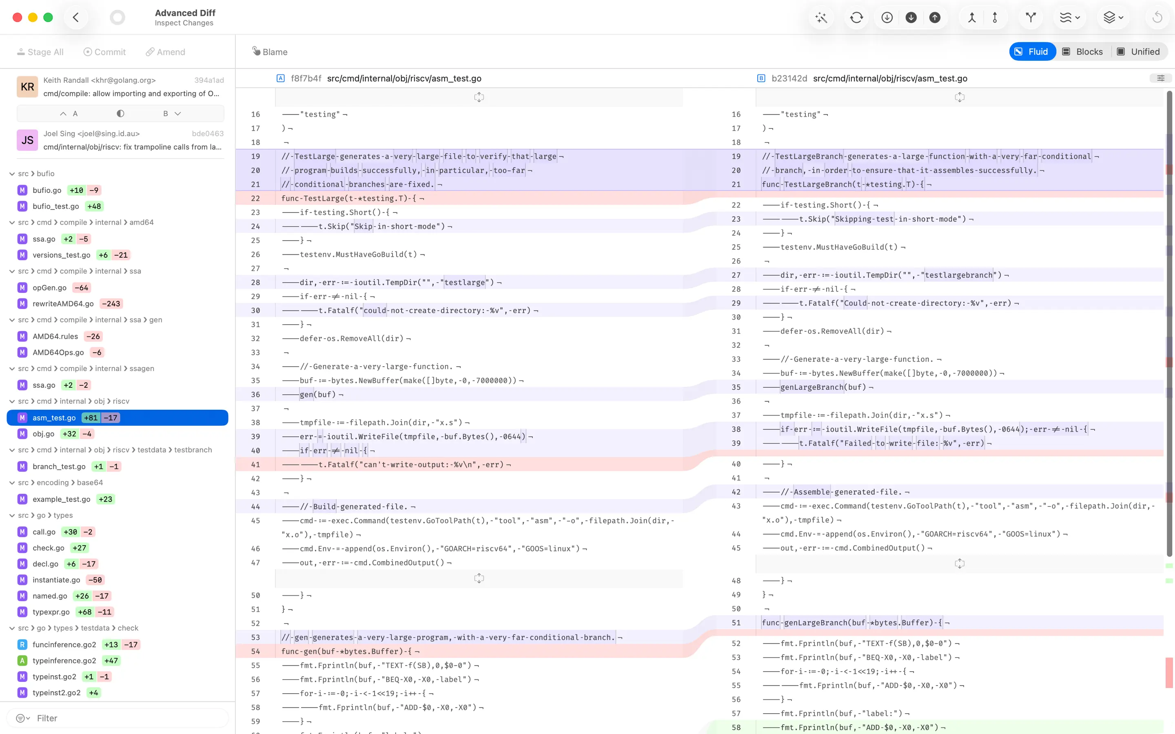
Task: Open diff options sliders icon
Action: click(x=1160, y=78)
